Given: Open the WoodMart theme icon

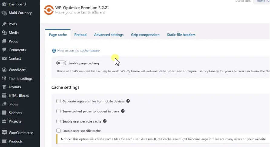Looking at the screenshot, I should (x=4, y=70).
